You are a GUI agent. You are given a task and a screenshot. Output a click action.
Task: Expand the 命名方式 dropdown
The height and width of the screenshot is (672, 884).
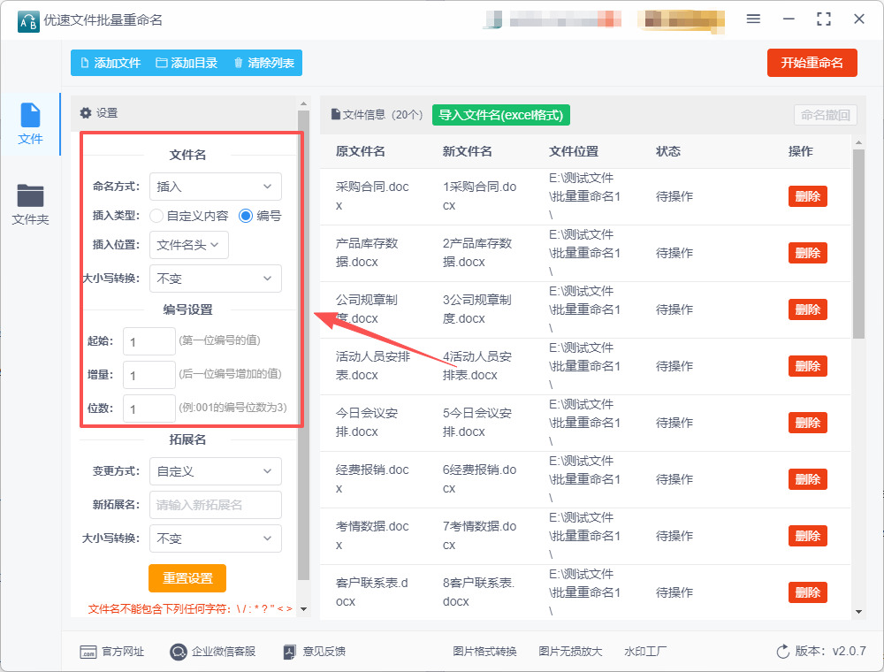tap(215, 187)
